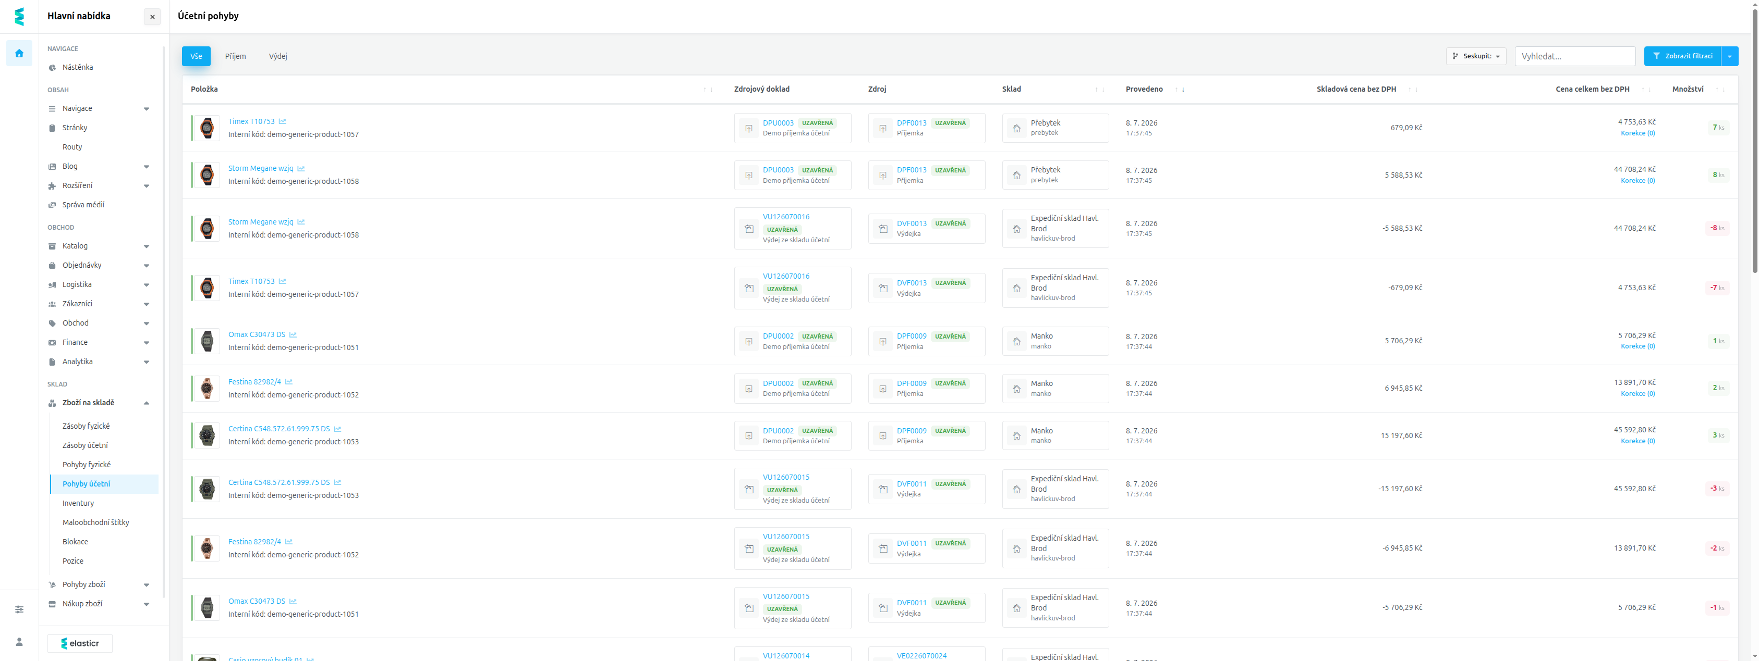
Task: Click the elasticr logo at the sidebar bottom
Action: pyautogui.click(x=80, y=643)
